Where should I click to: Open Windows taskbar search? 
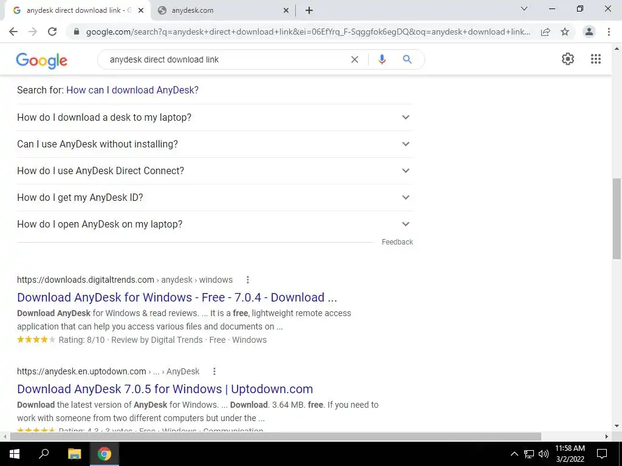tap(44, 454)
